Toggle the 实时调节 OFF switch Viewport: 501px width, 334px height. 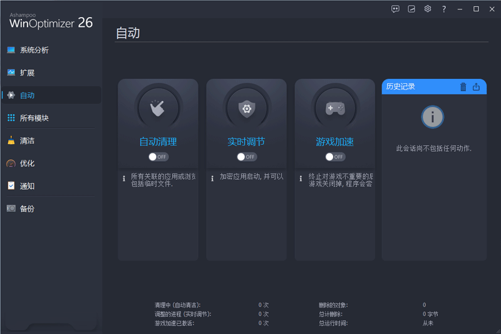click(x=247, y=157)
